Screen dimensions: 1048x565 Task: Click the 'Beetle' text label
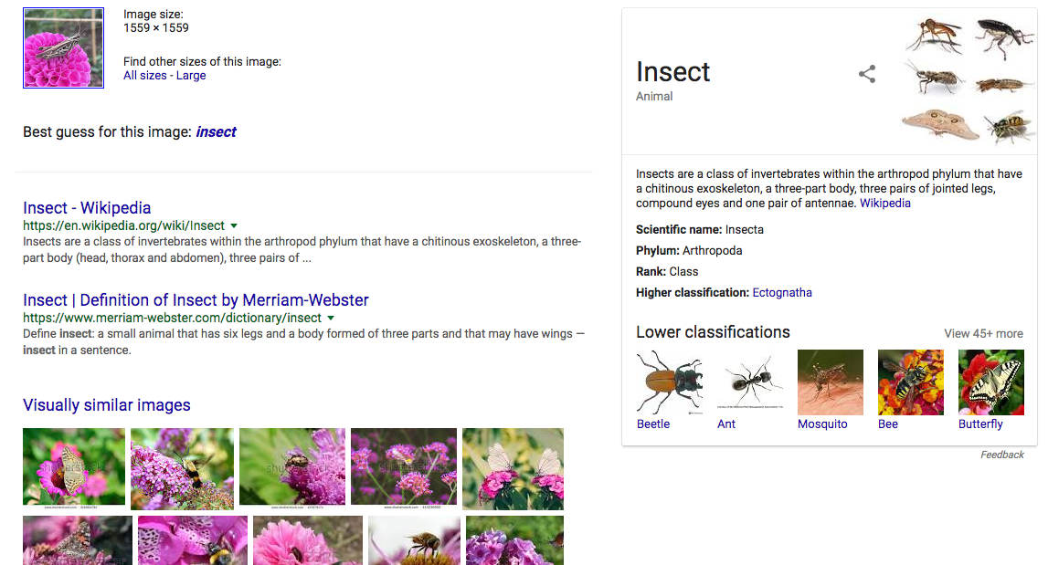[x=653, y=424]
